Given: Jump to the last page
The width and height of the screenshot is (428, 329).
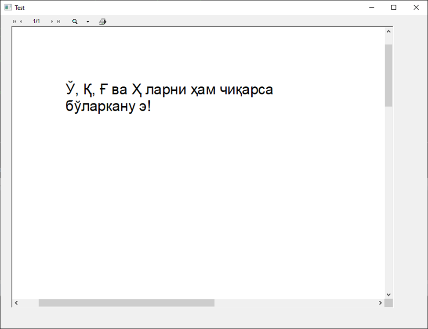Looking at the screenshot, I should point(58,21).
